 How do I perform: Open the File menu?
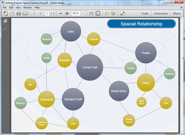(x=5, y=7)
